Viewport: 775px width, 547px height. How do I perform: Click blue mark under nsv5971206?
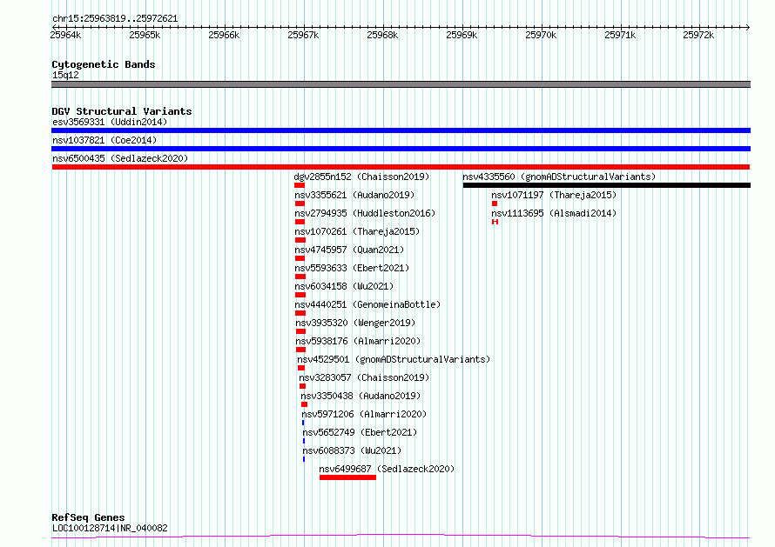pyautogui.click(x=303, y=423)
